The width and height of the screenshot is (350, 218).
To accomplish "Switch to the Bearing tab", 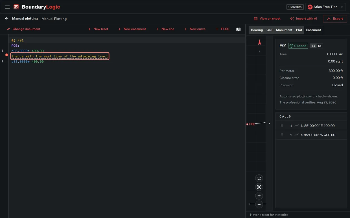I will pyautogui.click(x=257, y=30).
